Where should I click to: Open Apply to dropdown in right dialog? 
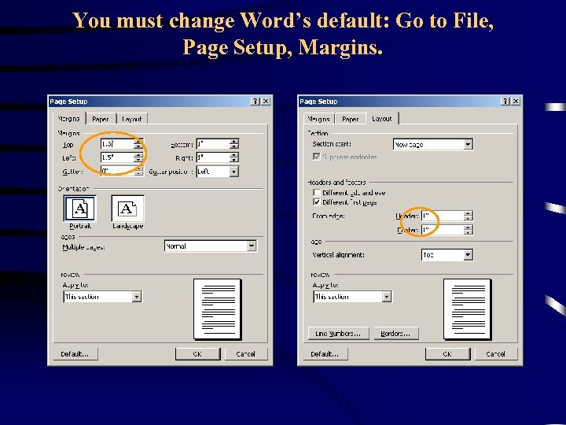click(x=387, y=297)
